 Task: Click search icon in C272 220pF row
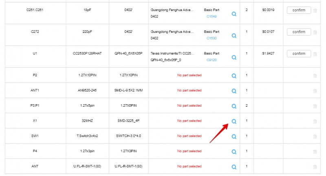(x=234, y=36)
